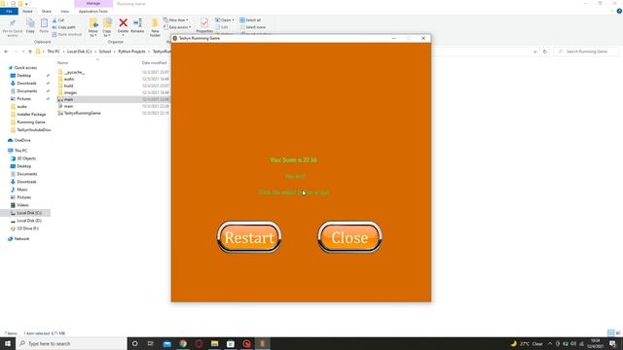
Task: Open the Move to dropdown
Action: (x=93, y=28)
